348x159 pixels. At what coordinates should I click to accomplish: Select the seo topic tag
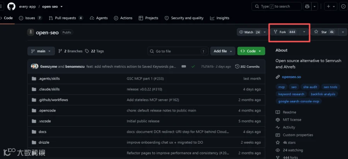tap(294, 87)
